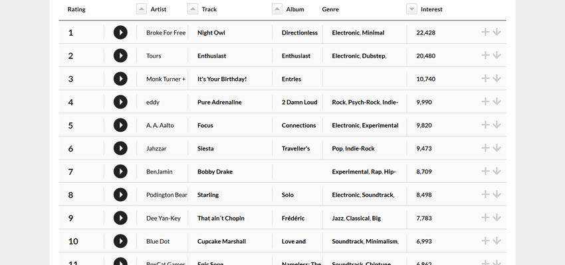This screenshot has width=565, height=265.
Task: Download the "Bobby Drake" track
Action: click(x=497, y=171)
